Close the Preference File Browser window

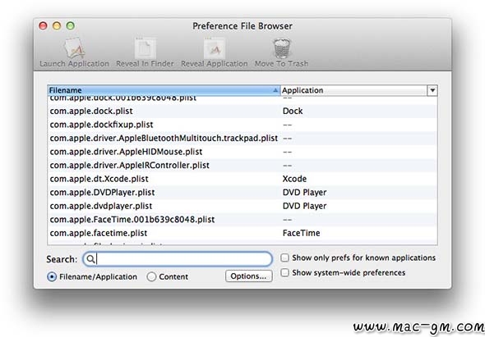pyautogui.click(x=43, y=25)
